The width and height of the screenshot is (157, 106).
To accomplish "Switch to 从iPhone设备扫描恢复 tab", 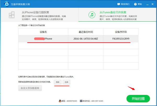I will (40, 15).
